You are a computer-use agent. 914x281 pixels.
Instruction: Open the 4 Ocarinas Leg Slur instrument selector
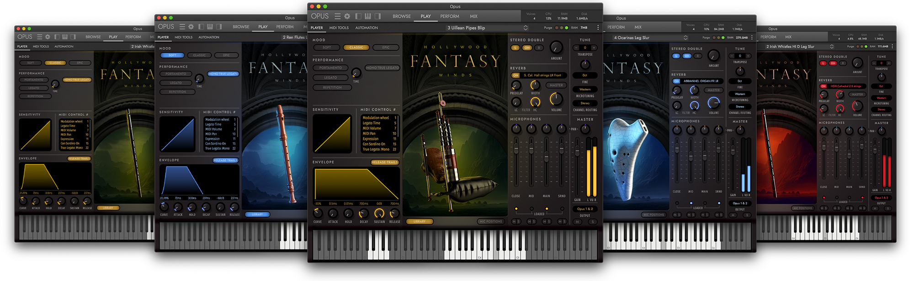pyautogui.click(x=650, y=38)
